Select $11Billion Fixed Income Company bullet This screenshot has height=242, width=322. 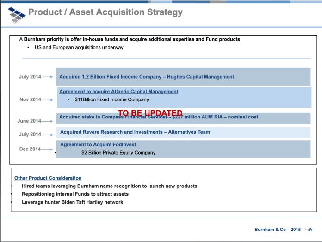click(x=111, y=99)
